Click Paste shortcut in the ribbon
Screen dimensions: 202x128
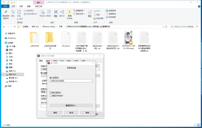30,14
